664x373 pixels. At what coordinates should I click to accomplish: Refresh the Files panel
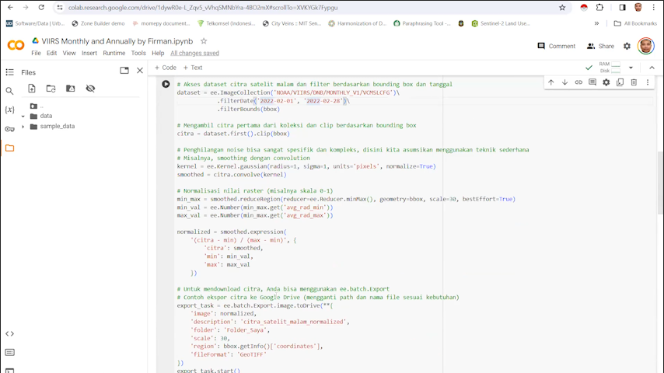pos(51,89)
